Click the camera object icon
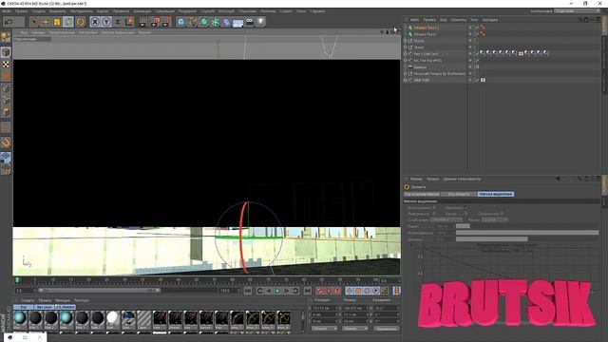Image resolution: width=608 pixels, height=342 pixels. (x=250, y=22)
